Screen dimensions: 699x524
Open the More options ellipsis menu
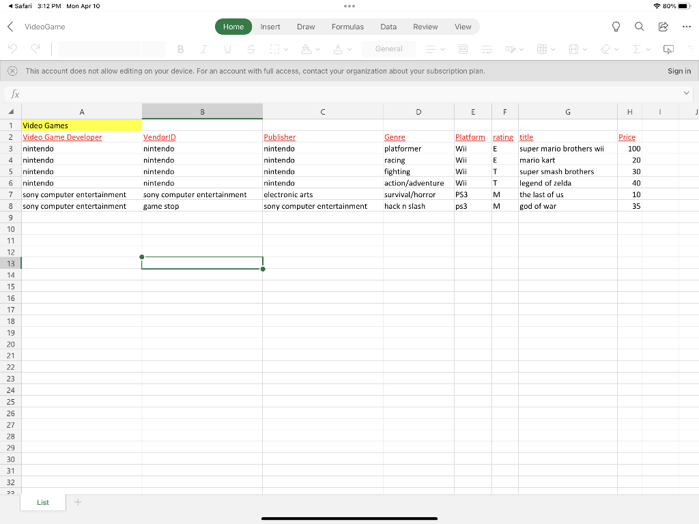(686, 27)
